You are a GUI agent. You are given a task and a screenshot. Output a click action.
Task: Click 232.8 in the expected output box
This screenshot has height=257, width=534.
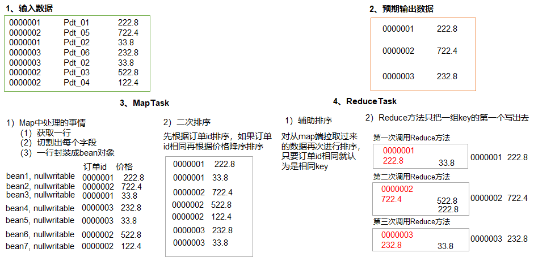coord(447,76)
